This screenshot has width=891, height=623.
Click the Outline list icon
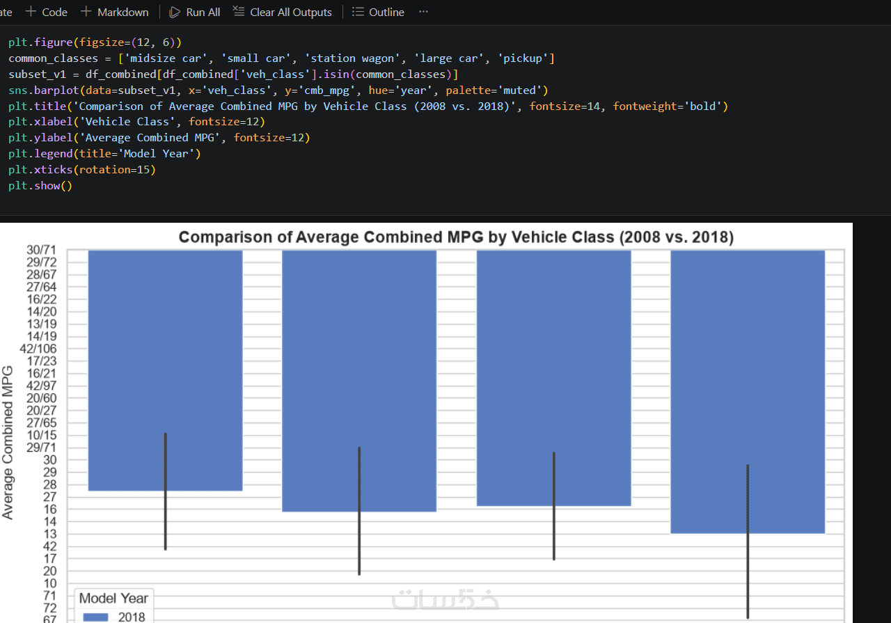(358, 12)
